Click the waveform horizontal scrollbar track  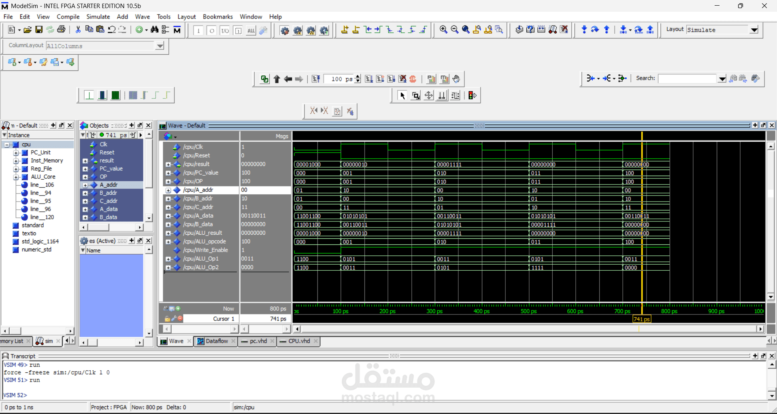[x=526, y=329]
